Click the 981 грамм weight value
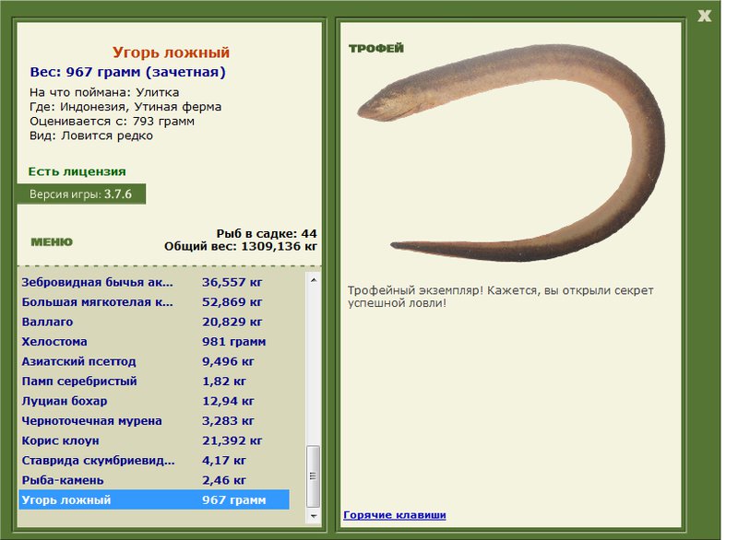This screenshot has height=540, width=738. point(234,341)
